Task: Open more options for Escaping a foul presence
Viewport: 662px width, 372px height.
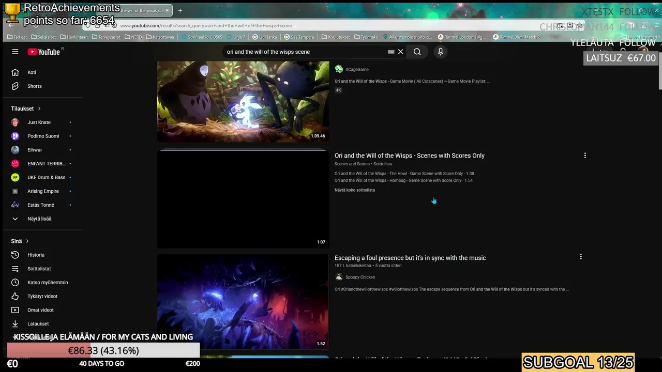Action: (x=581, y=257)
